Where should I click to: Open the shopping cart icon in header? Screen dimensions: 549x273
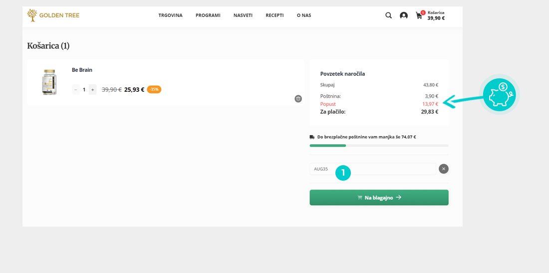419,15
